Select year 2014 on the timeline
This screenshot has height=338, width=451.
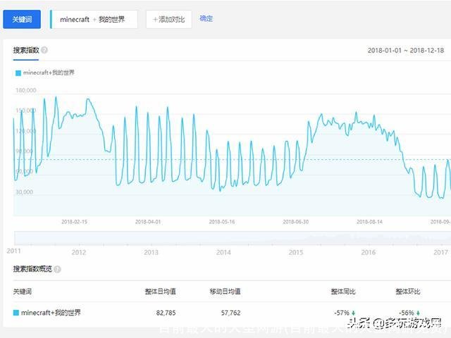223,251
